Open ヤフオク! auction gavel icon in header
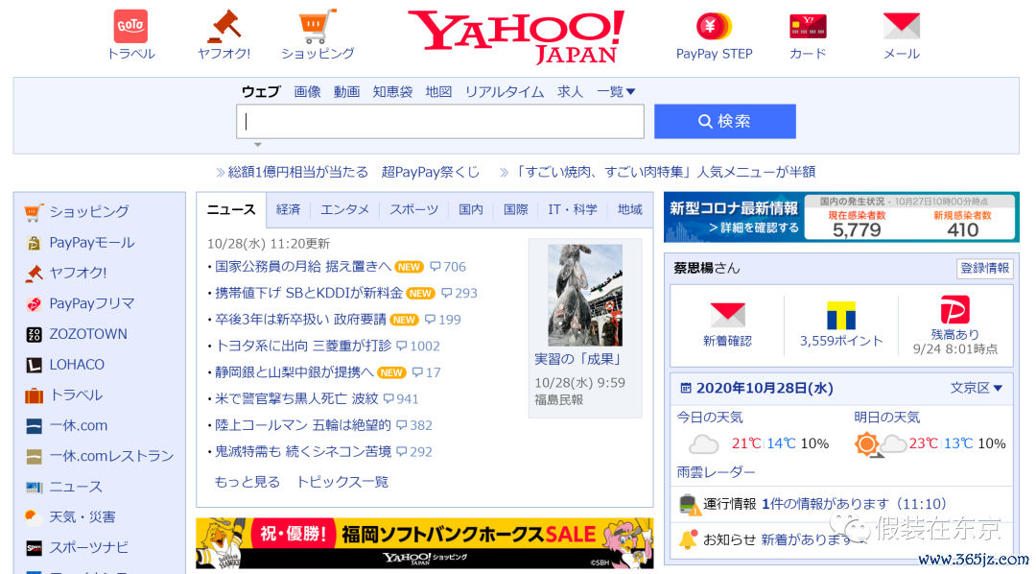1036x574 pixels. [x=224, y=27]
